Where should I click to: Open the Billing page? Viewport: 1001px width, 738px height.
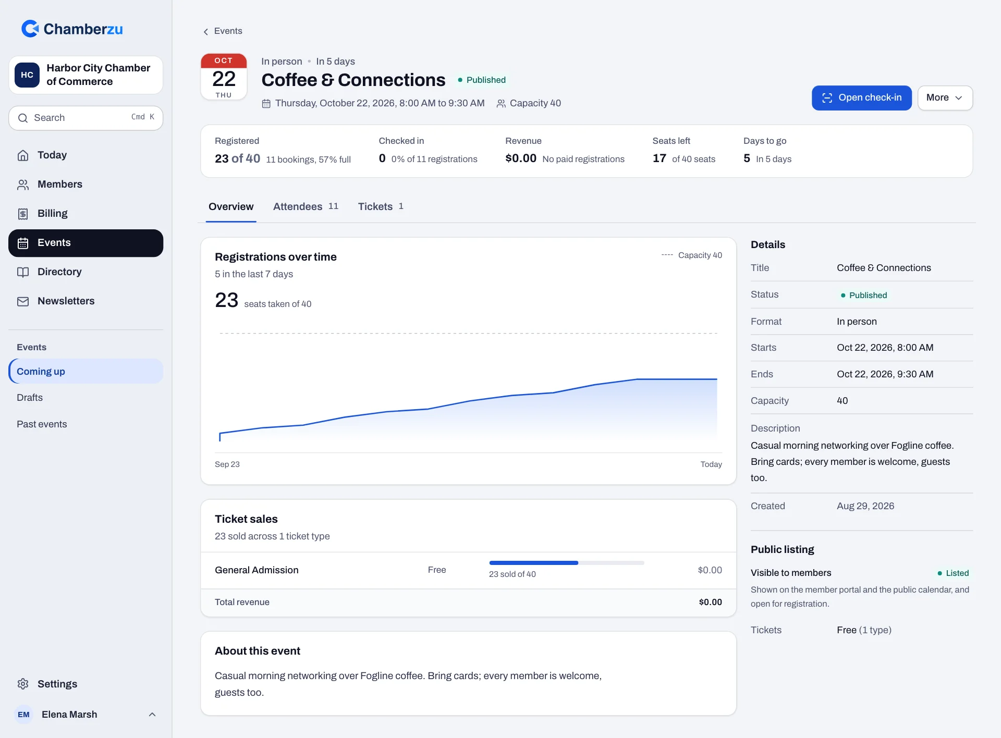tap(86, 214)
